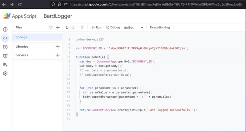Select the Code.gs file
Screen dimensions: 246x132
pos(37,37)
